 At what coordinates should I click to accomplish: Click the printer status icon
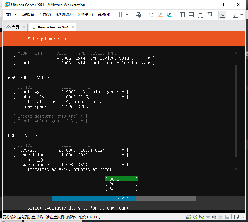pos(208,217)
